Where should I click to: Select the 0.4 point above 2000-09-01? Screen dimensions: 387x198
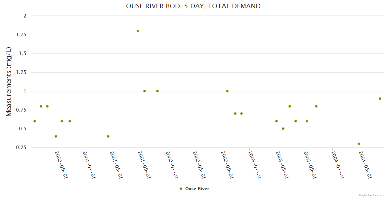[56, 136]
